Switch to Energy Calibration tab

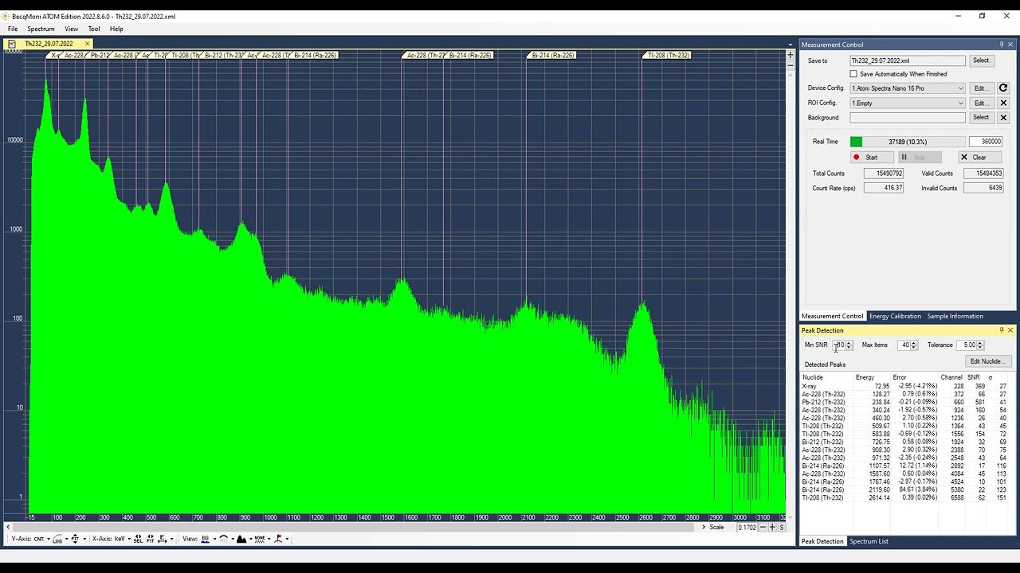[895, 316]
